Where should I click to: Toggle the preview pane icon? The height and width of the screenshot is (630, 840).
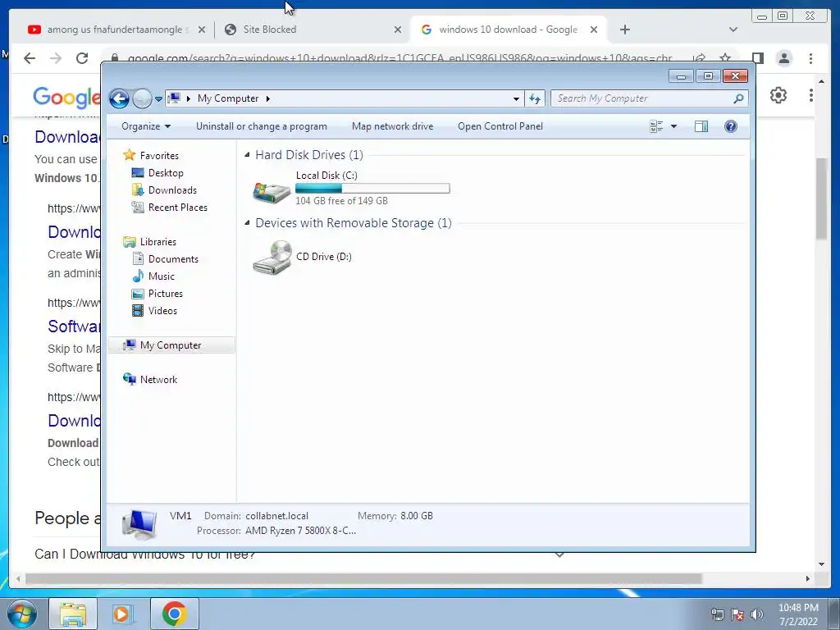click(x=701, y=126)
